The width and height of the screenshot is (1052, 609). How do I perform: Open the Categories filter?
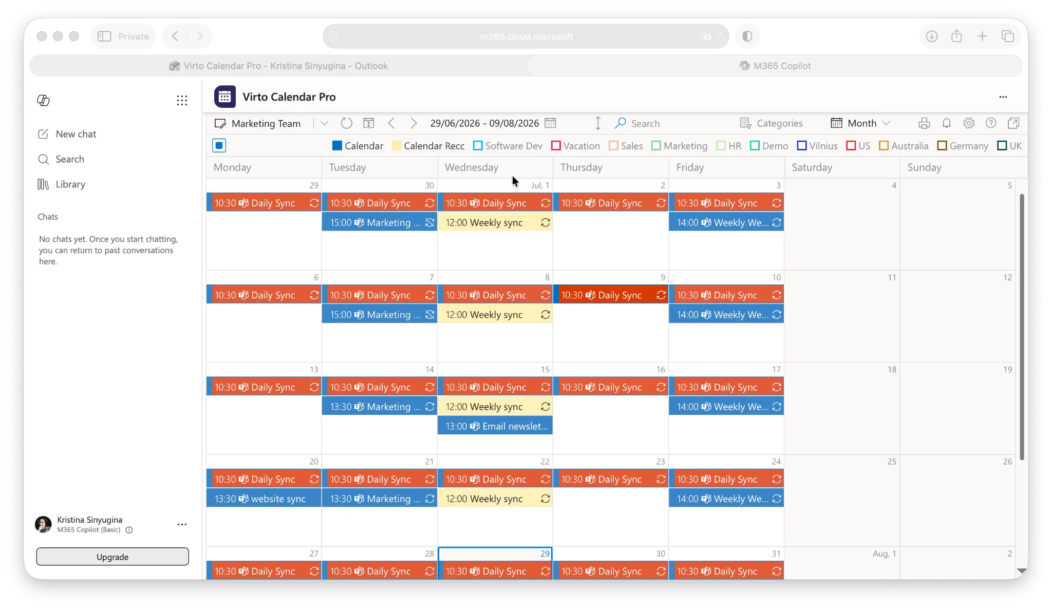coord(771,123)
